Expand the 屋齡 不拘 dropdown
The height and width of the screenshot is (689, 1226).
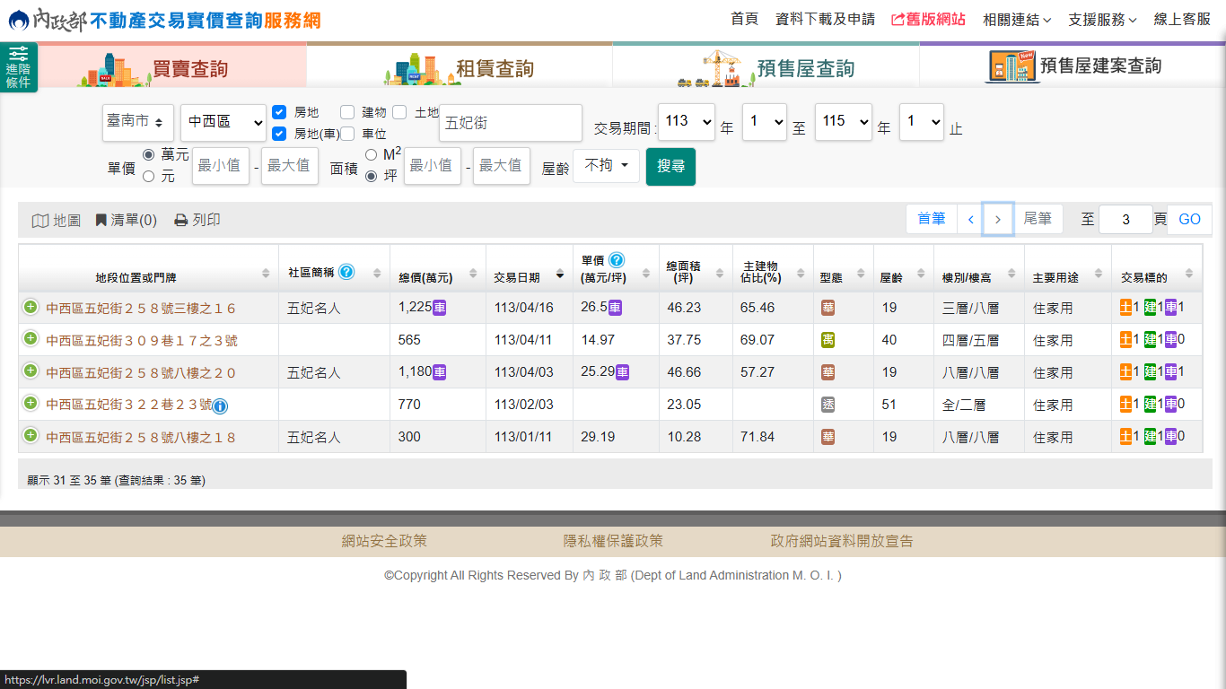pos(606,166)
